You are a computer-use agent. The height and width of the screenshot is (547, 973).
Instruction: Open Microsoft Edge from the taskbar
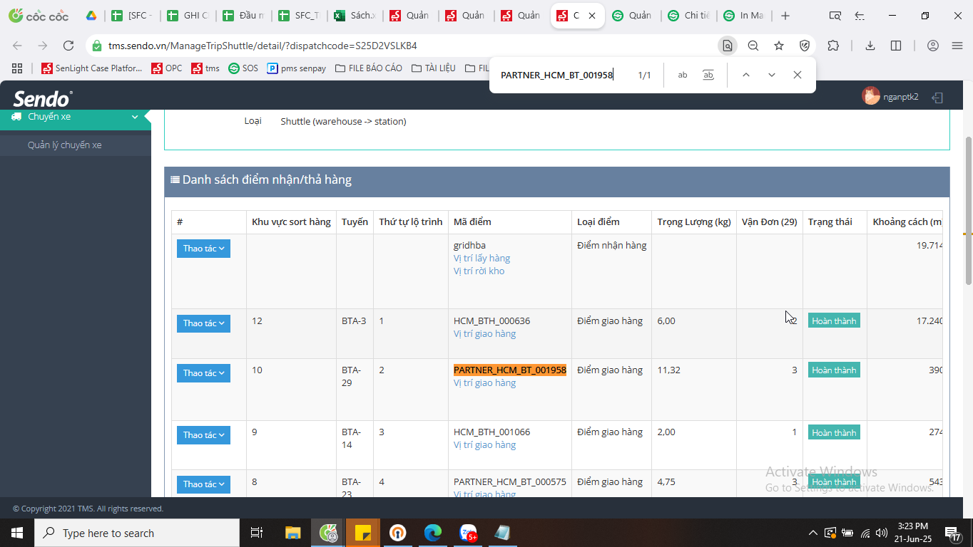433,533
